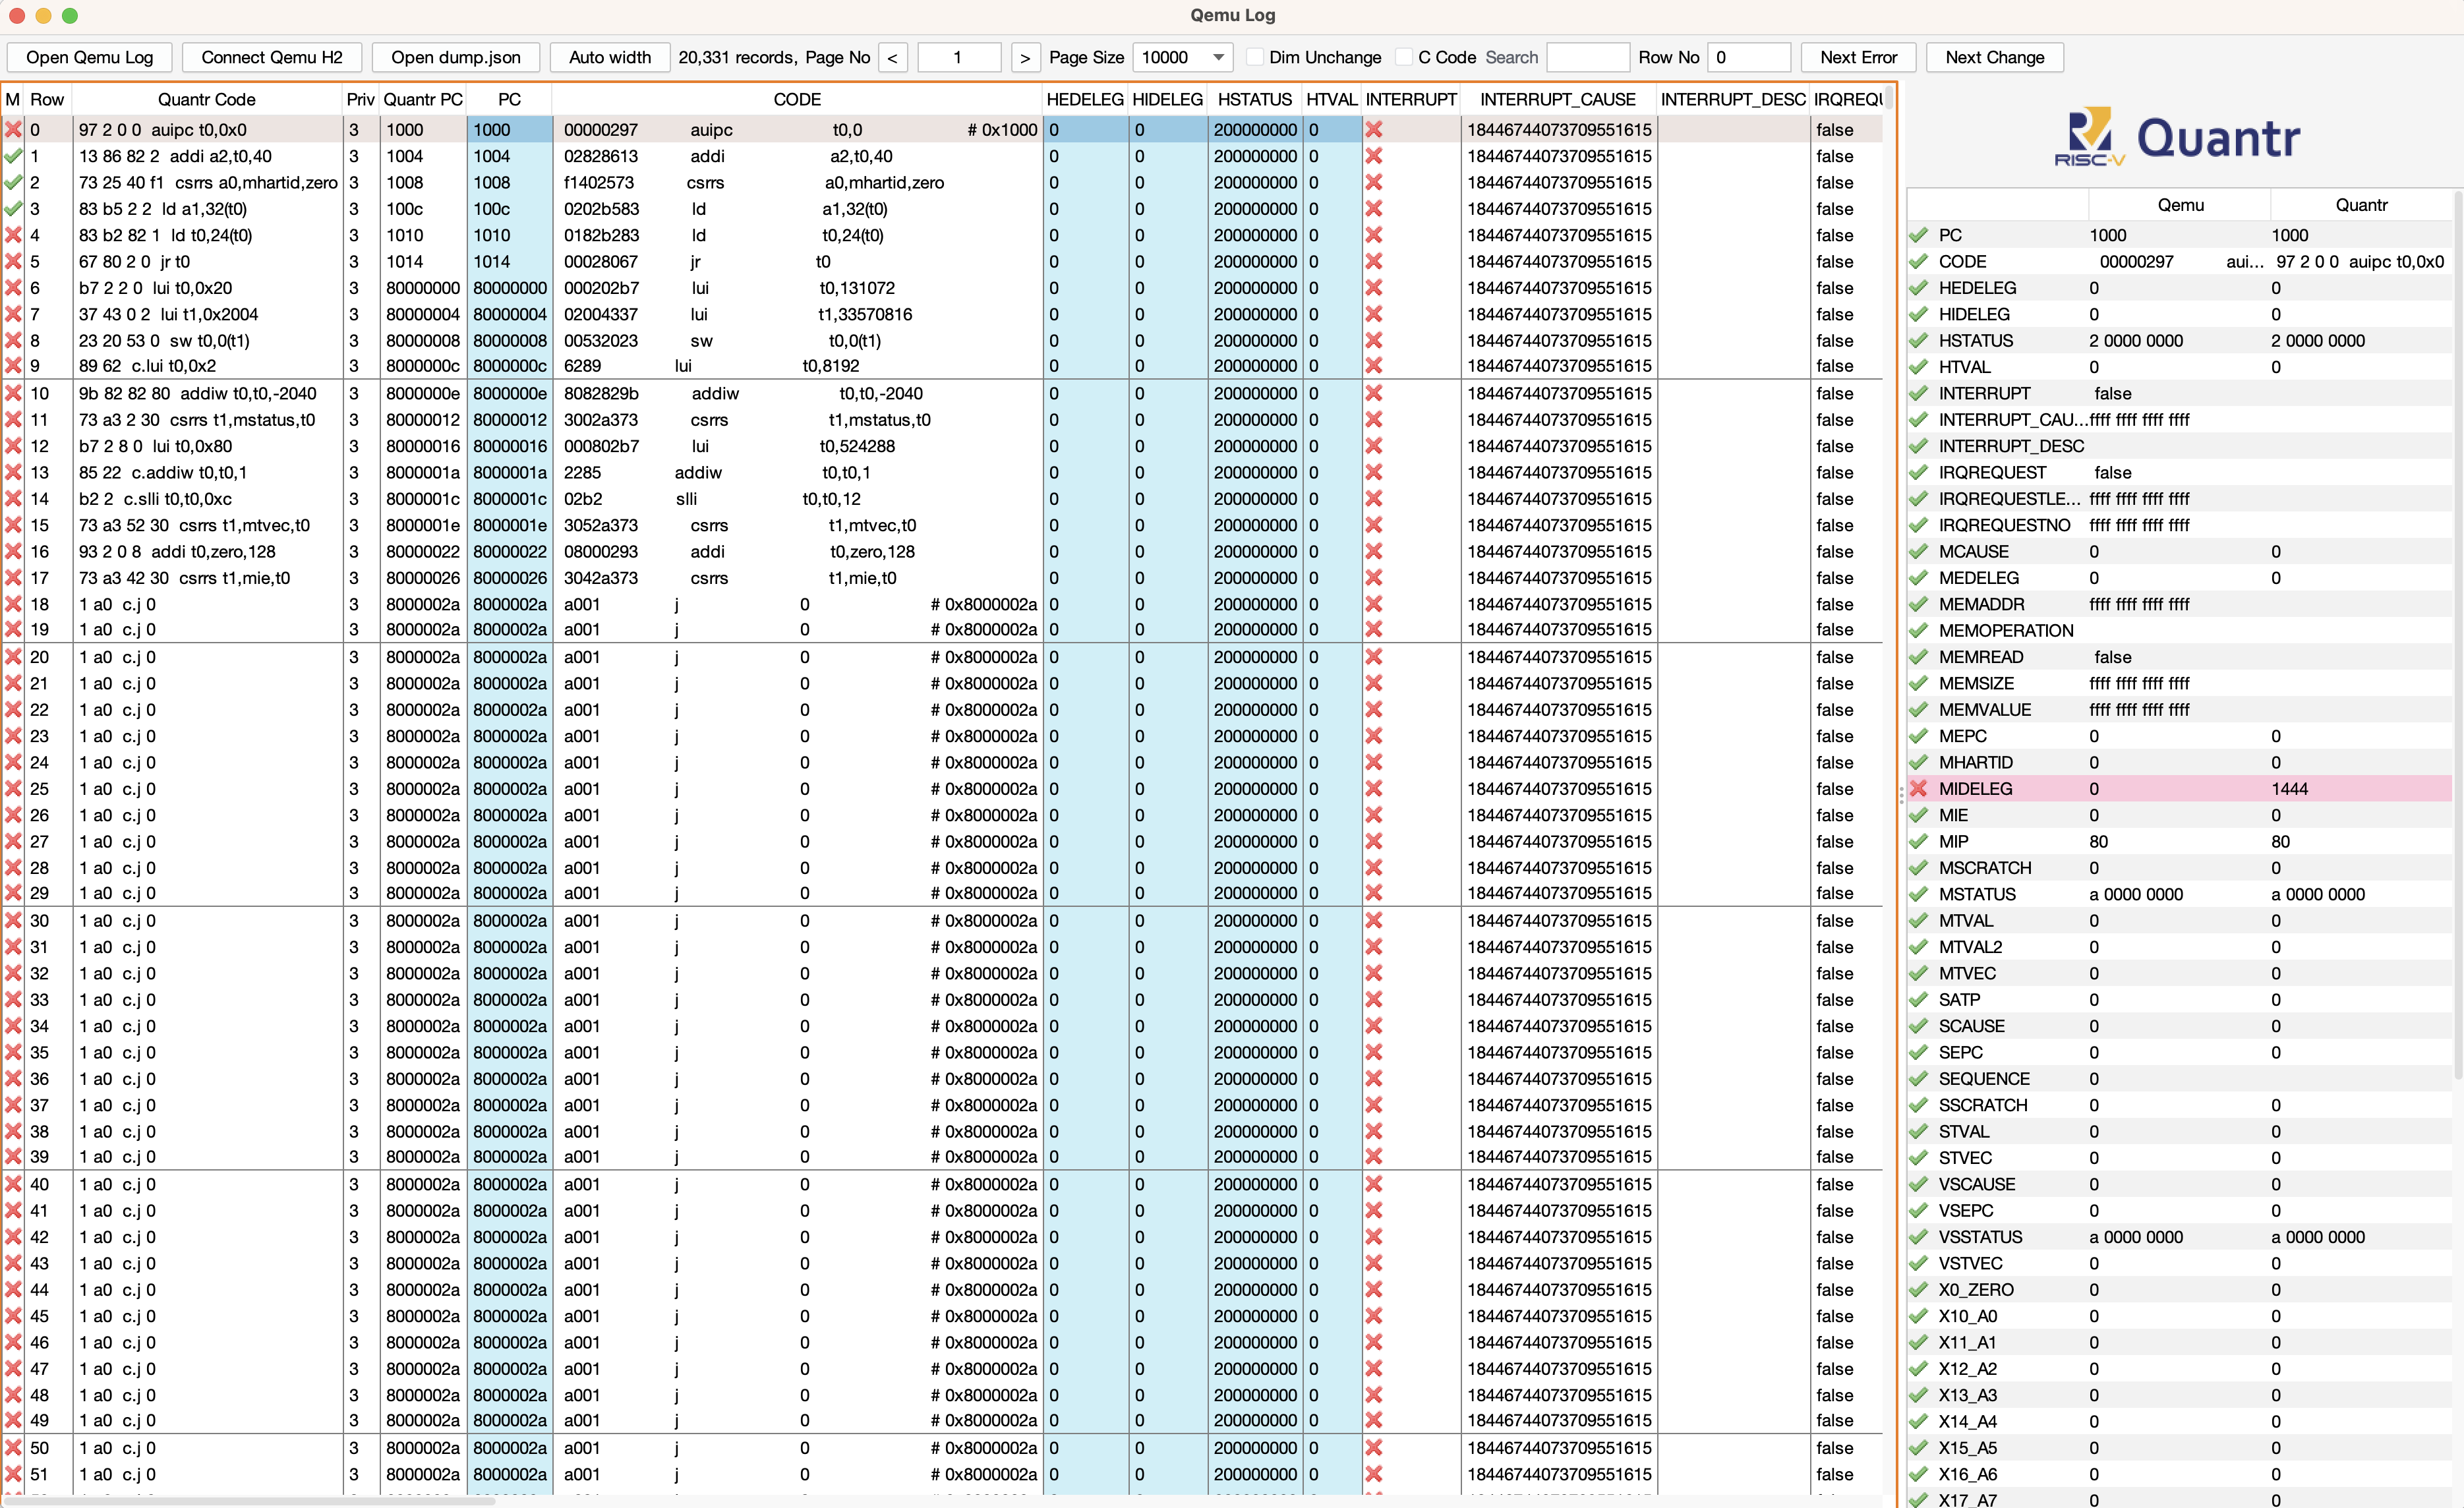This screenshot has height=1508, width=2464.
Task: Click the green check icon beside SATP
Action: [x=1918, y=999]
